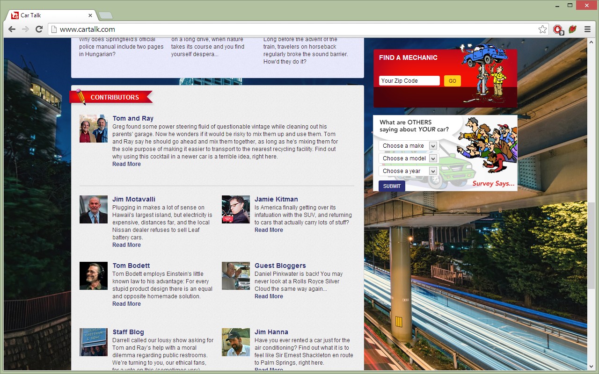This screenshot has height=374, width=599.
Task: Click the red and green extension icon
Action: 572,29
